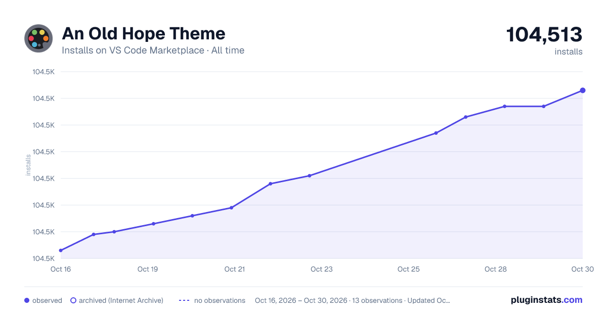
Task: Click the first data point at Oct 16
Action: pyautogui.click(x=61, y=250)
